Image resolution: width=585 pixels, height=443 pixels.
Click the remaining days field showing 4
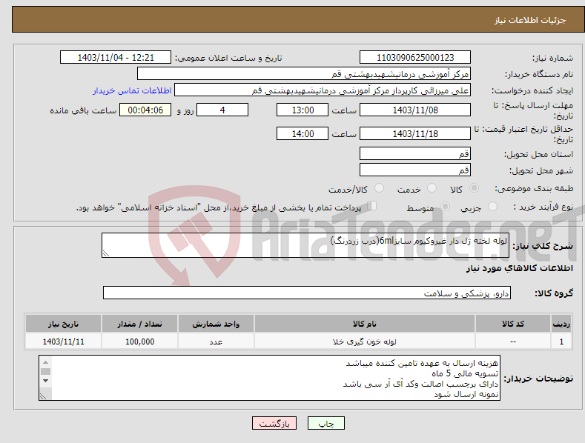click(x=222, y=110)
